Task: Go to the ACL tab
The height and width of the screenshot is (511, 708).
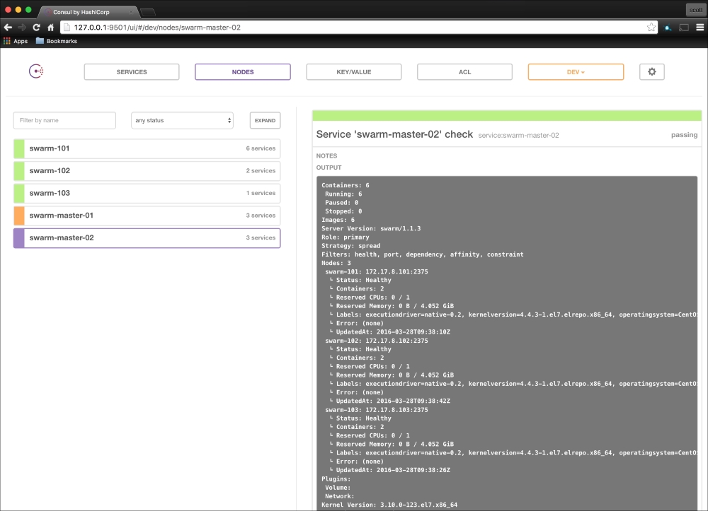Action: (x=464, y=72)
